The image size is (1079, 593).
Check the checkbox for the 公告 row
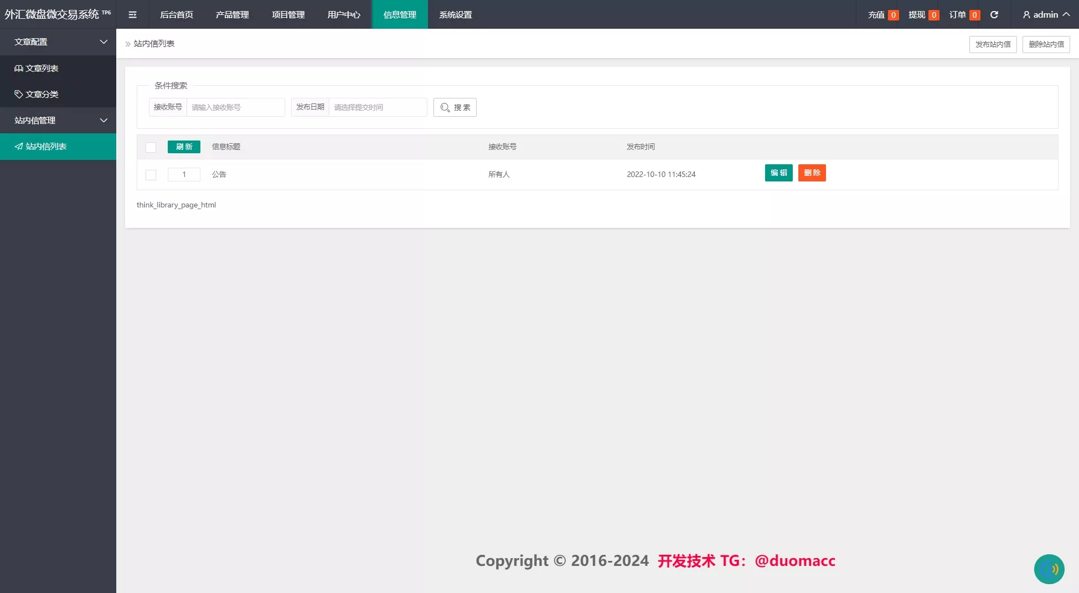[151, 175]
